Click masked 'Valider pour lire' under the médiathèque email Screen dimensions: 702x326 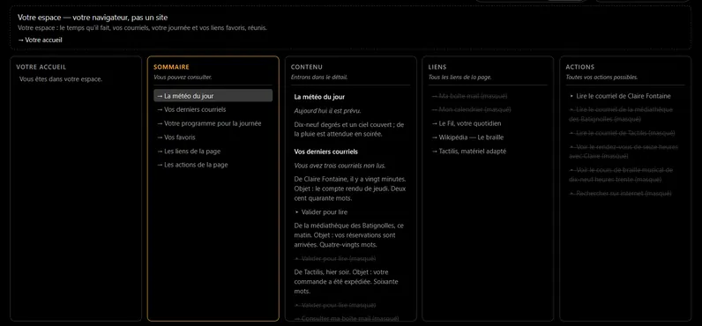pyautogui.click(x=334, y=258)
